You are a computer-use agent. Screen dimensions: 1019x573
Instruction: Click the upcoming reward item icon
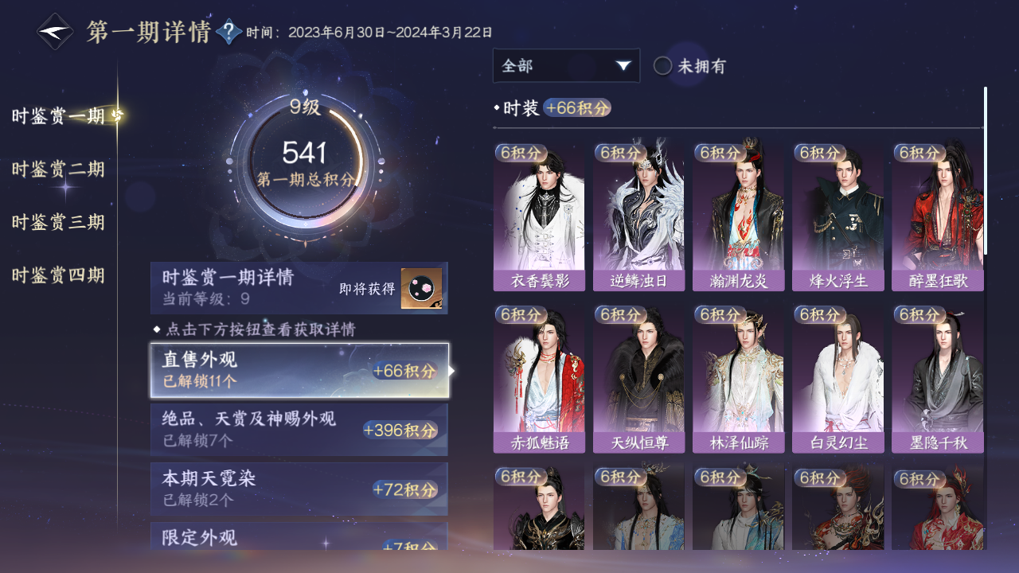pyautogui.click(x=421, y=289)
